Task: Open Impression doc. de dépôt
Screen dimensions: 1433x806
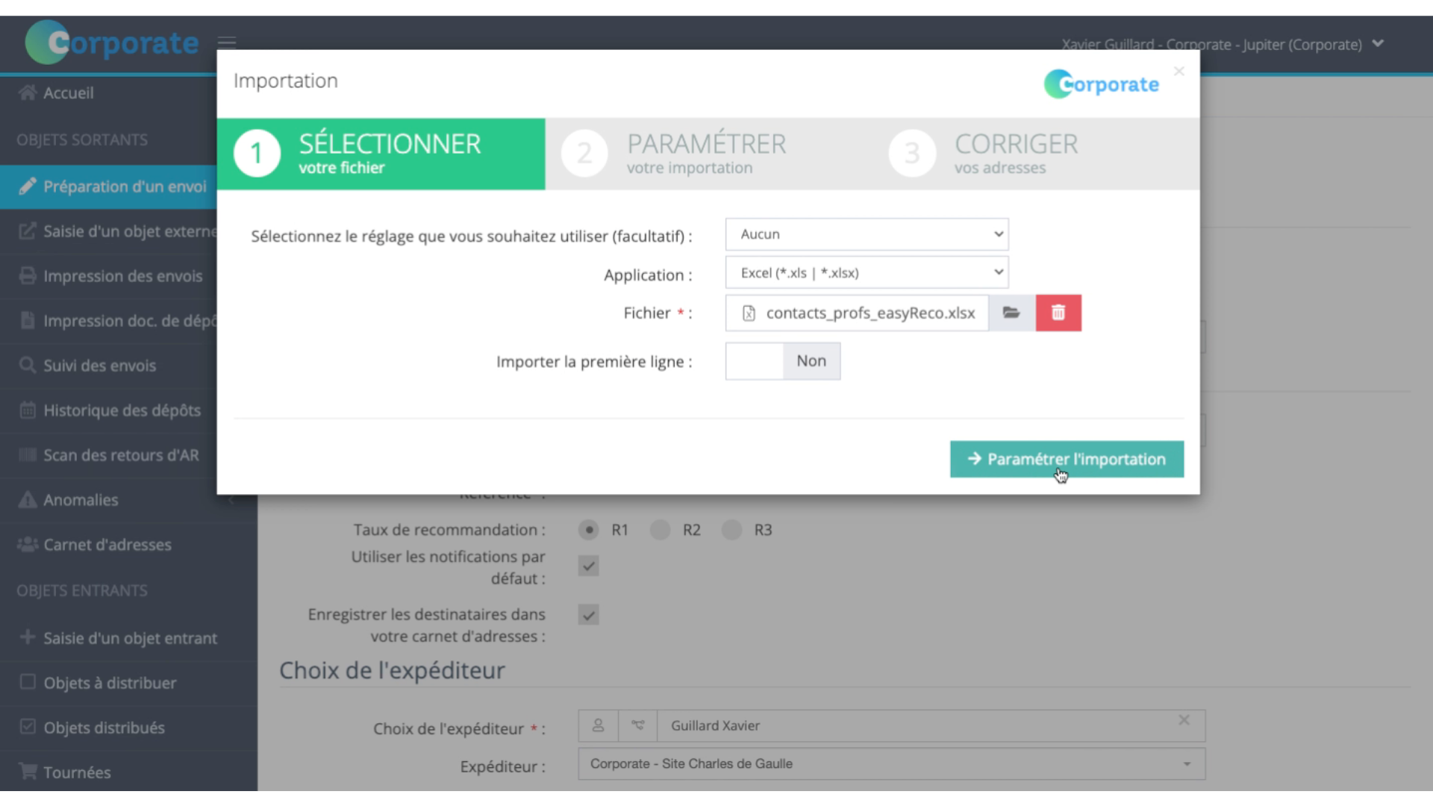Action: 108,321
